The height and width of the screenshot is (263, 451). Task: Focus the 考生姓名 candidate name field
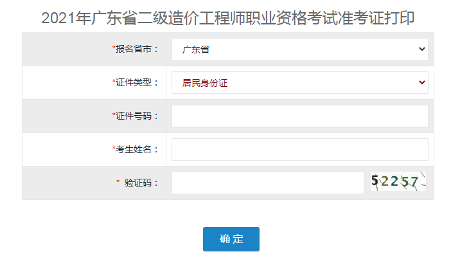(x=299, y=149)
